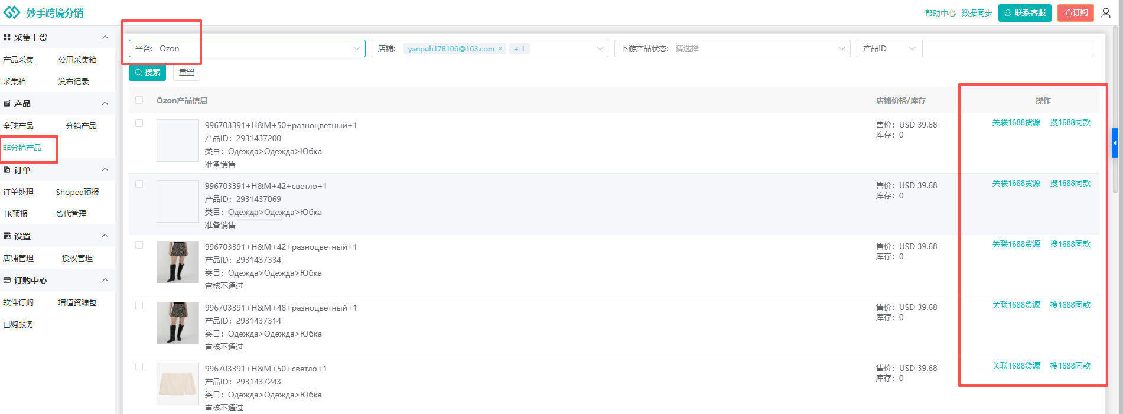Open the 下游产品状态 status dropdown
Screen dimensions: 1123x414
[x=733, y=48]
